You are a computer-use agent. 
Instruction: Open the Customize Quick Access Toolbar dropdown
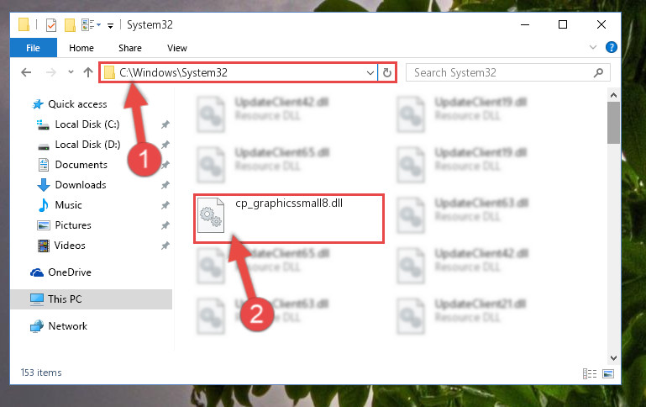tap(110, 26)
